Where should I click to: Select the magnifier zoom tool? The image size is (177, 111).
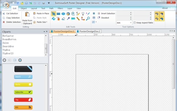point(88,19)
